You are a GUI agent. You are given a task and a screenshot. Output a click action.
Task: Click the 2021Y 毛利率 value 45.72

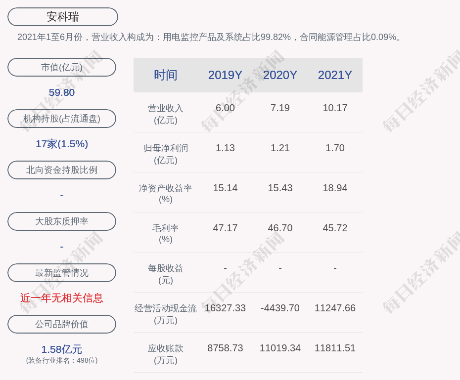click(335, 228)
